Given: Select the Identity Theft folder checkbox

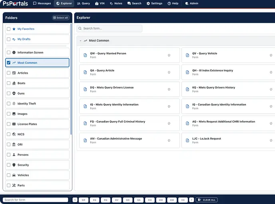Looking at the screenshot, I should (x=9, y=104).
